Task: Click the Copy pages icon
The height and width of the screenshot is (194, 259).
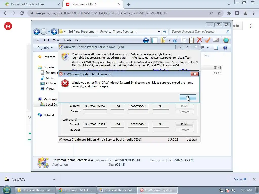Action: click(184, 40)
